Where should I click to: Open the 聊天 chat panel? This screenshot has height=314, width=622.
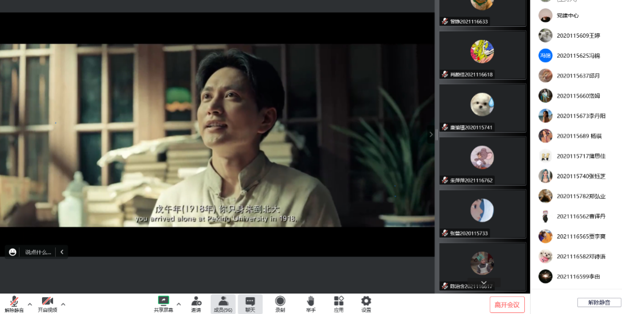[250, 303]
